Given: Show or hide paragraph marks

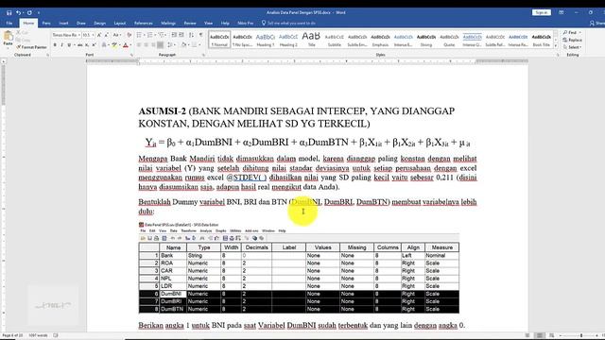Looking at the screenshot, I should (200, 35).
